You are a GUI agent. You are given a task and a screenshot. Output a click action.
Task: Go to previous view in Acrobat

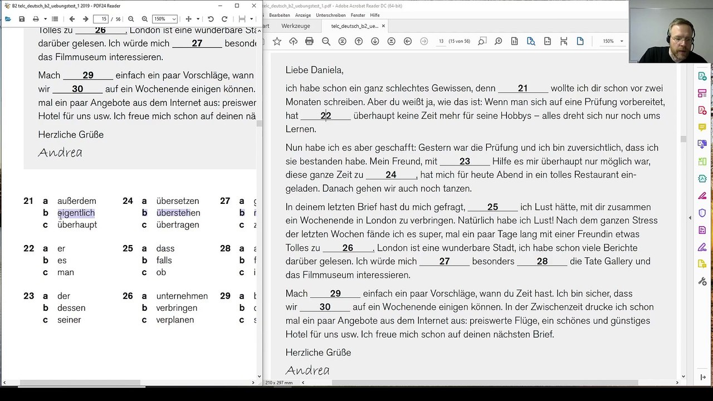coord(407,41)
